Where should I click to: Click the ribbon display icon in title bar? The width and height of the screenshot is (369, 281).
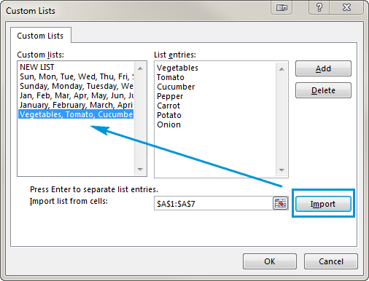click(x=281, y=7)
